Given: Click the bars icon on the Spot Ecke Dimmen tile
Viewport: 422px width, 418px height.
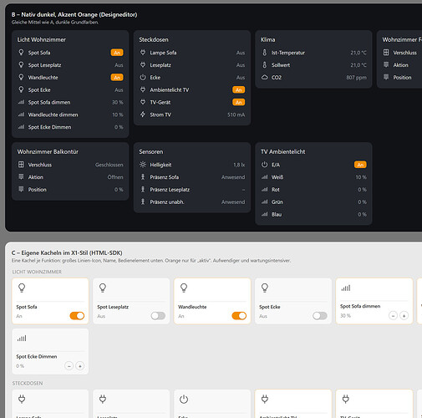Looking at the screenshot, I should pos(22,339).
